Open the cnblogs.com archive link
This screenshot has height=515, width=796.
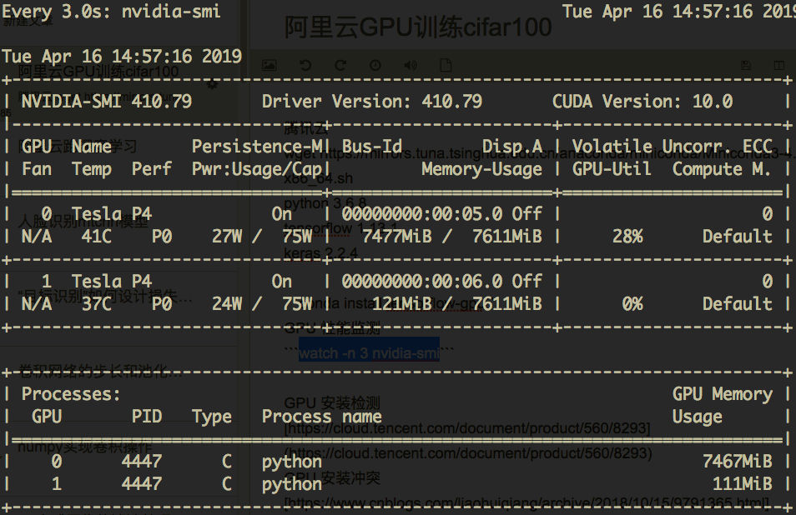click(x=528, y=502)
